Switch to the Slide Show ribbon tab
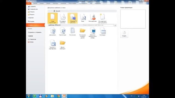The image size is (175, 98). 72,4
